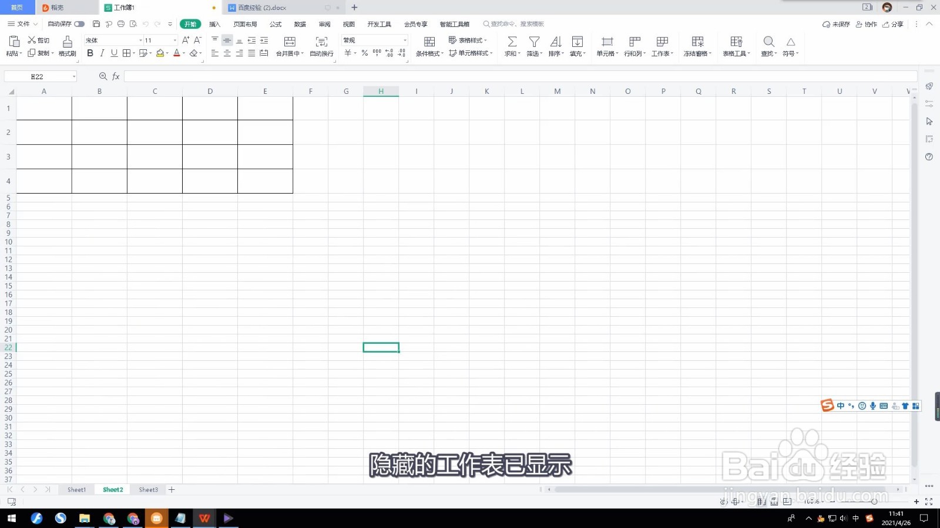Open the Insert (插入) ribbon tab
Screen dimensions: 940x528
214,24
